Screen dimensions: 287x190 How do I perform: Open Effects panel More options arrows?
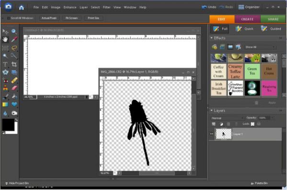(x=281, y=38)
